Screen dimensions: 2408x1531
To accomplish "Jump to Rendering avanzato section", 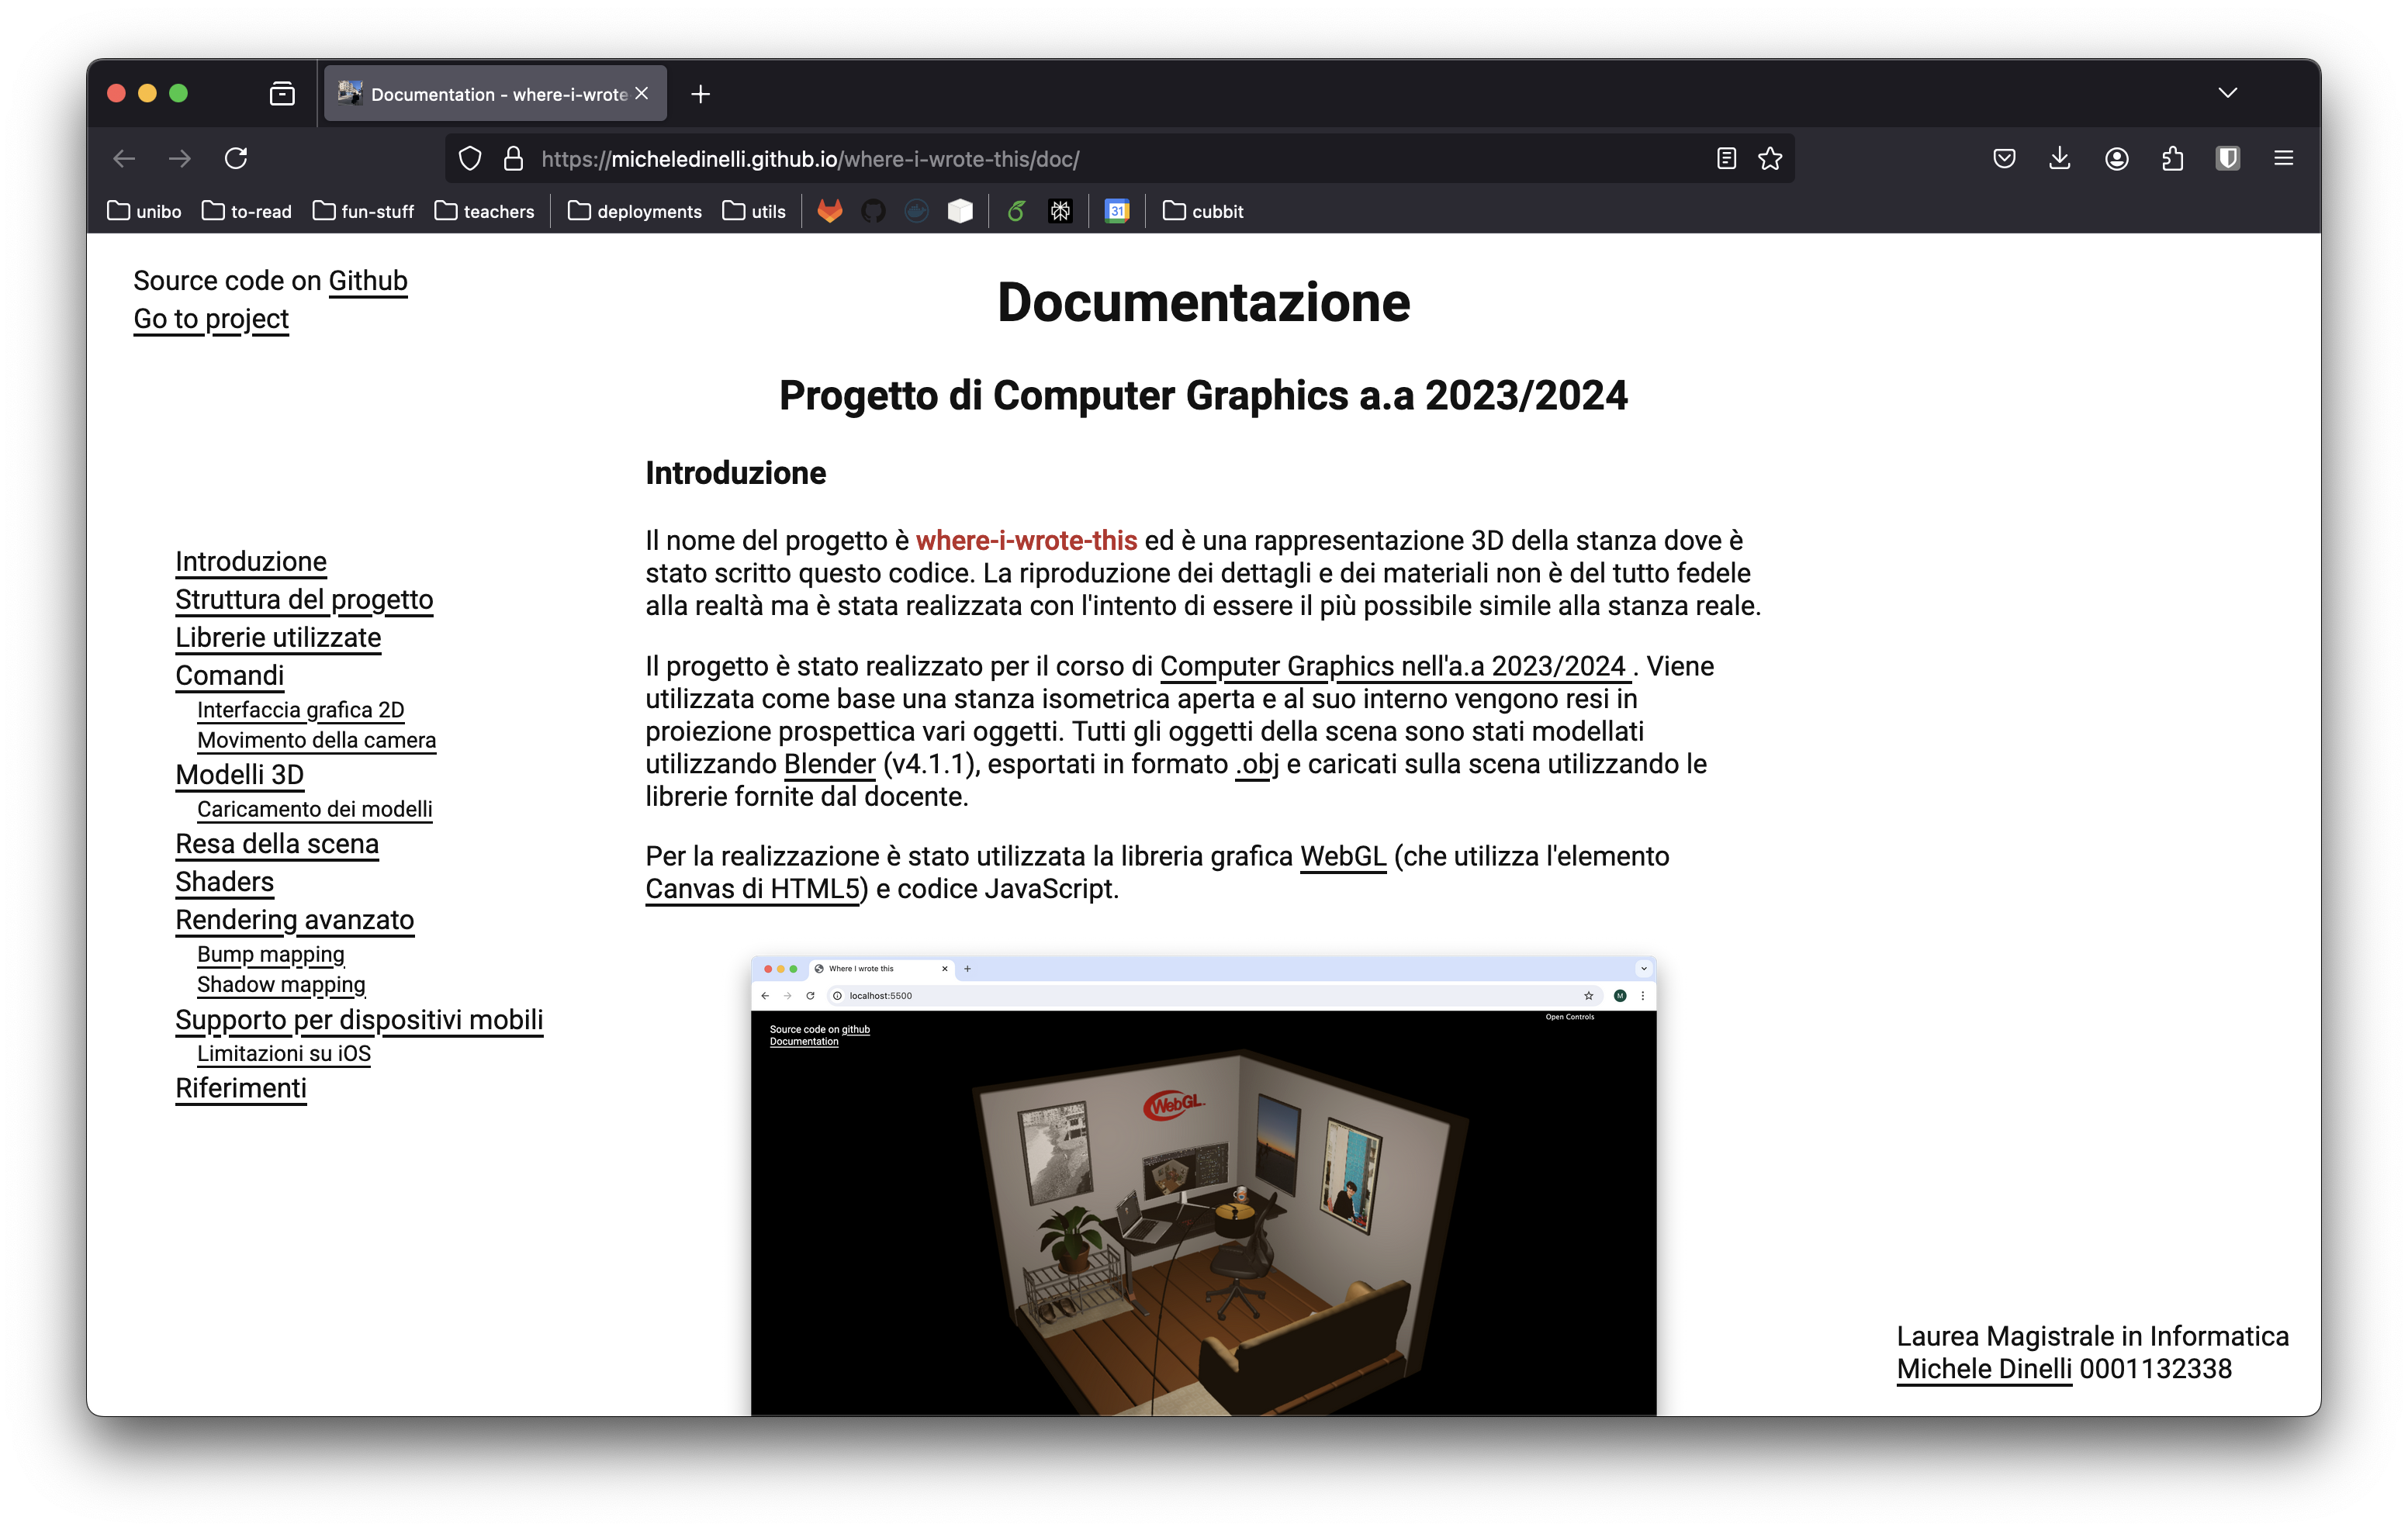I will [295, 921].
